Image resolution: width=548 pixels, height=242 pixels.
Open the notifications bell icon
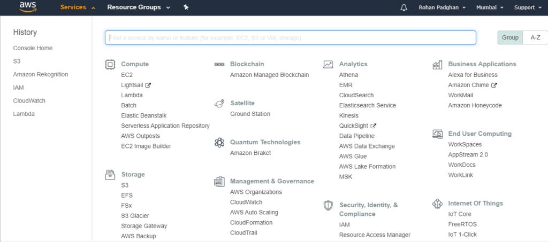(x=404, y=7)
